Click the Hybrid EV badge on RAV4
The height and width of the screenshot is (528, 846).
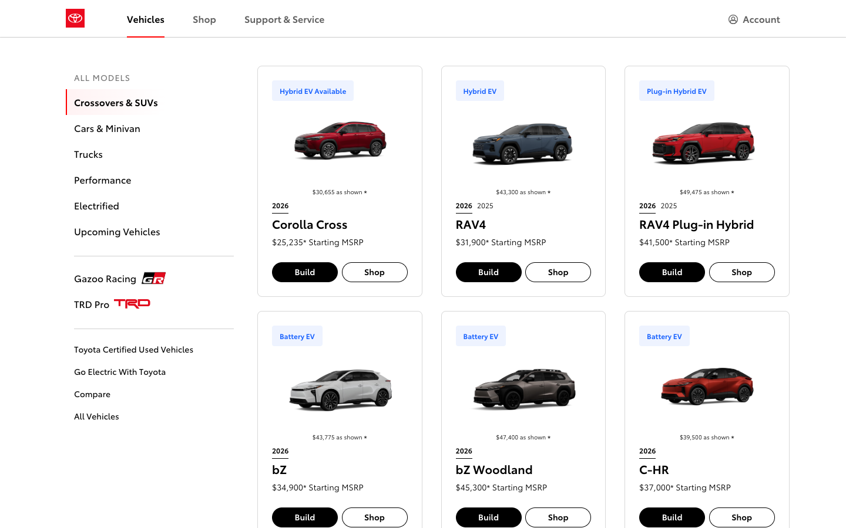(x=480, y=91)
